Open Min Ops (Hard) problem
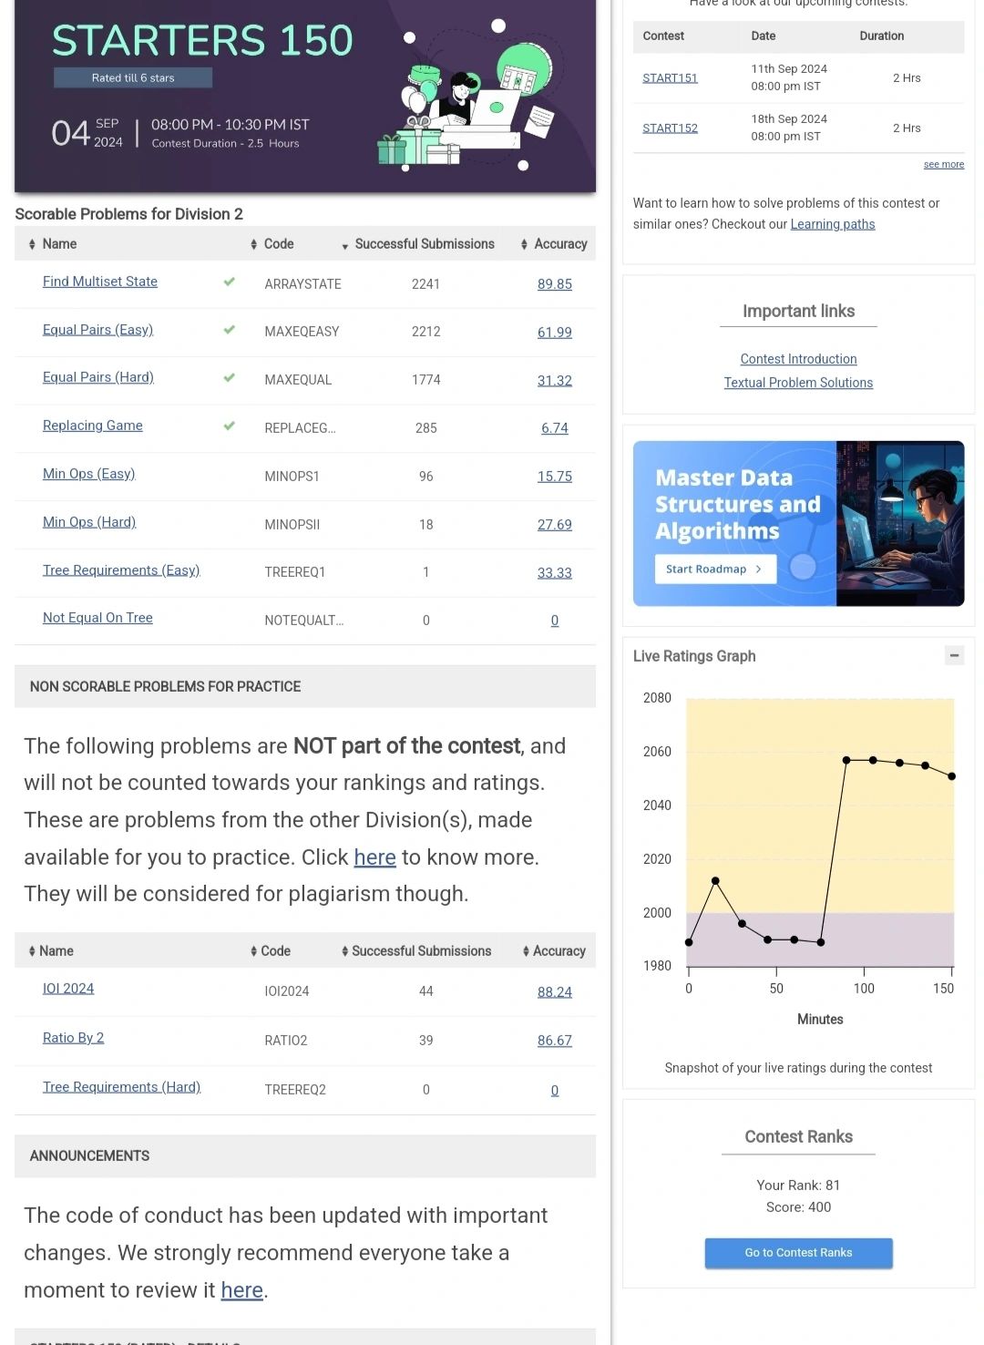The image size is (984, 1345). coord(89,522)
